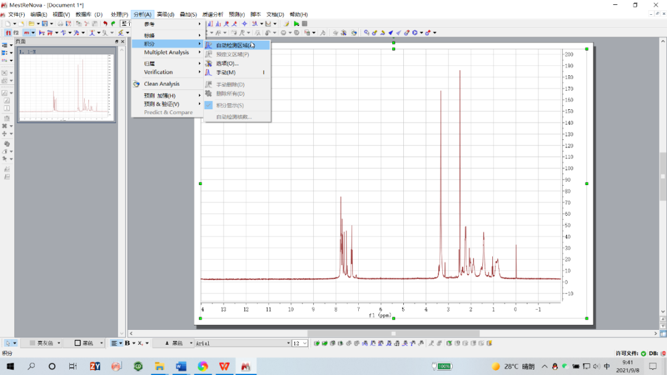Click the open folder icon
The height and width of the screenshot is (375, 667).
[x=31, y=24]
